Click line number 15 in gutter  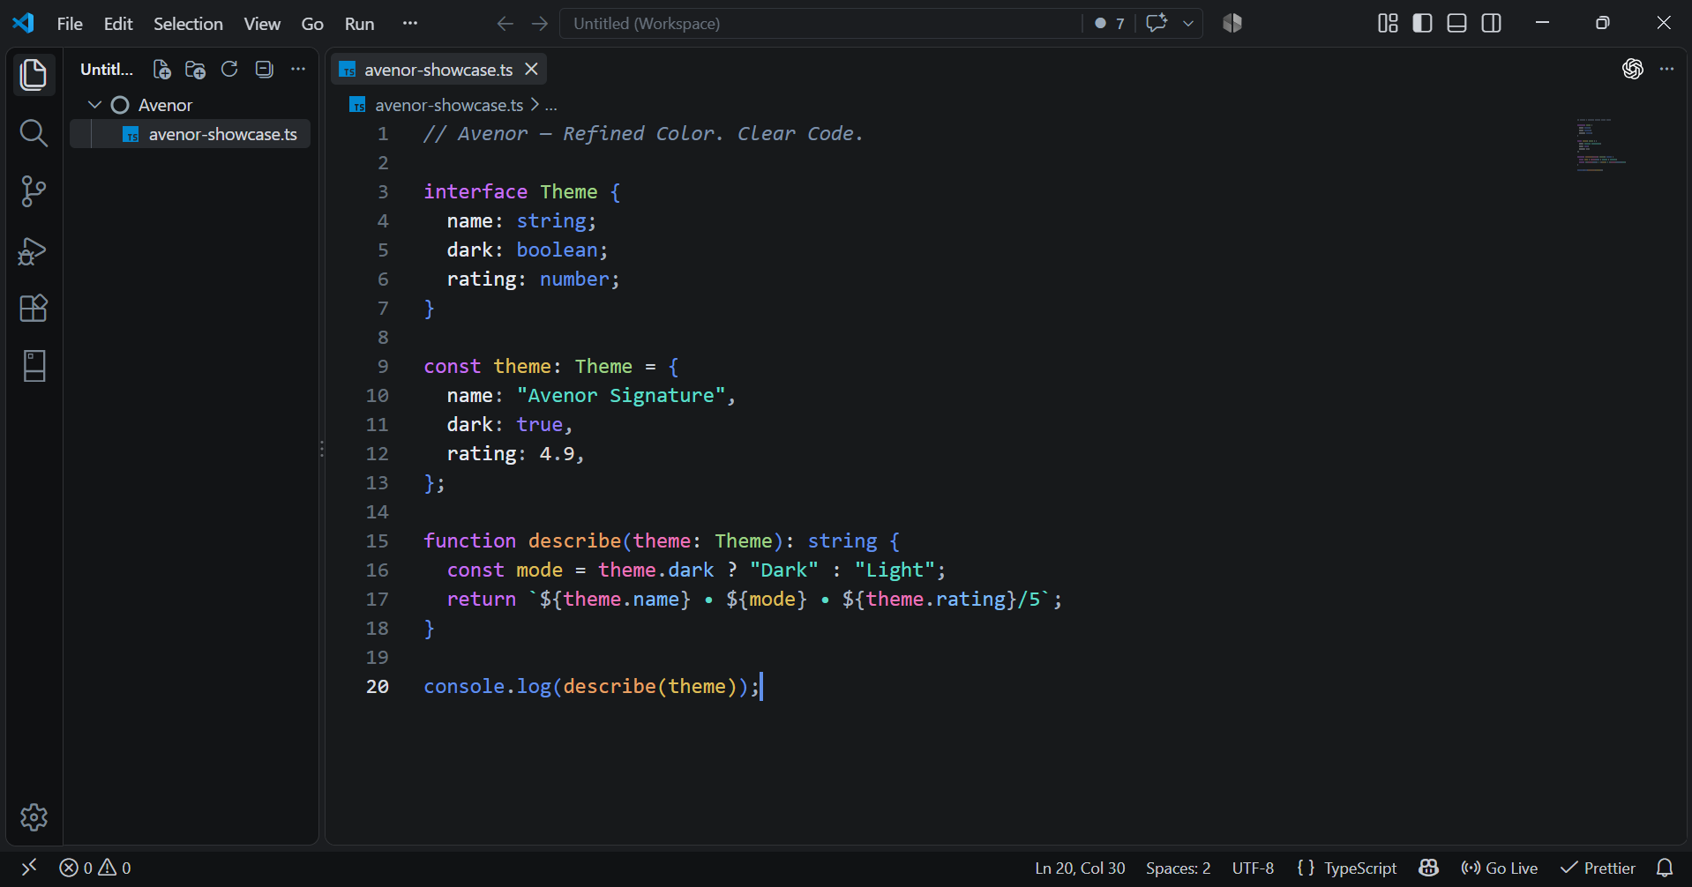click(x=377, y=541)
